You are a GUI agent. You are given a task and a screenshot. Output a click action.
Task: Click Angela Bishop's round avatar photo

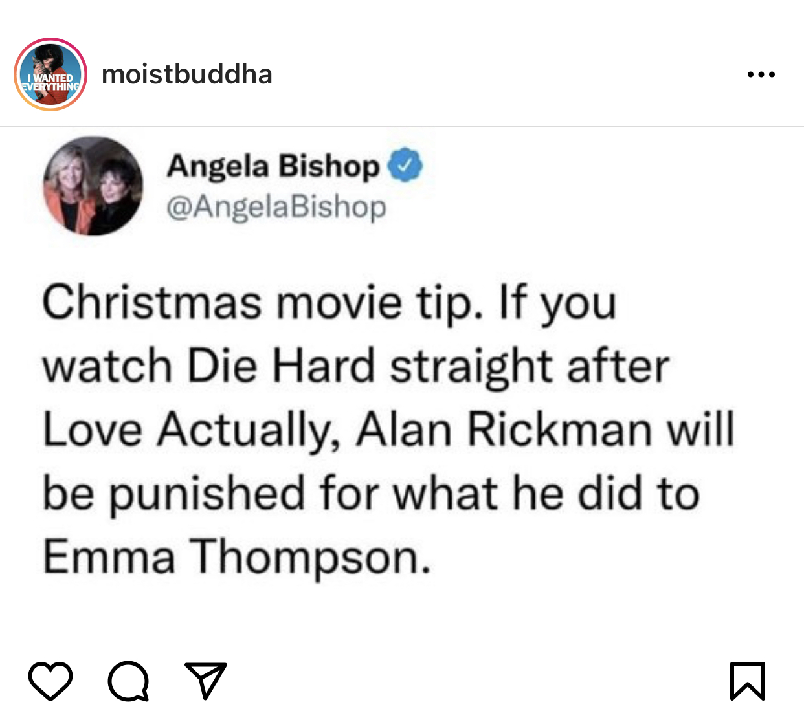click(x=93, y=186)
